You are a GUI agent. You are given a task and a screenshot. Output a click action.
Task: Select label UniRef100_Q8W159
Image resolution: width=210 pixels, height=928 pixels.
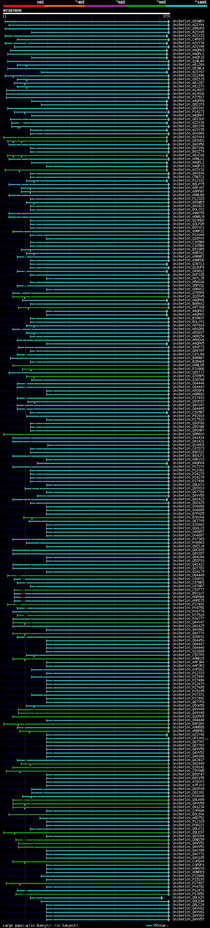click(x=188, y=840)
